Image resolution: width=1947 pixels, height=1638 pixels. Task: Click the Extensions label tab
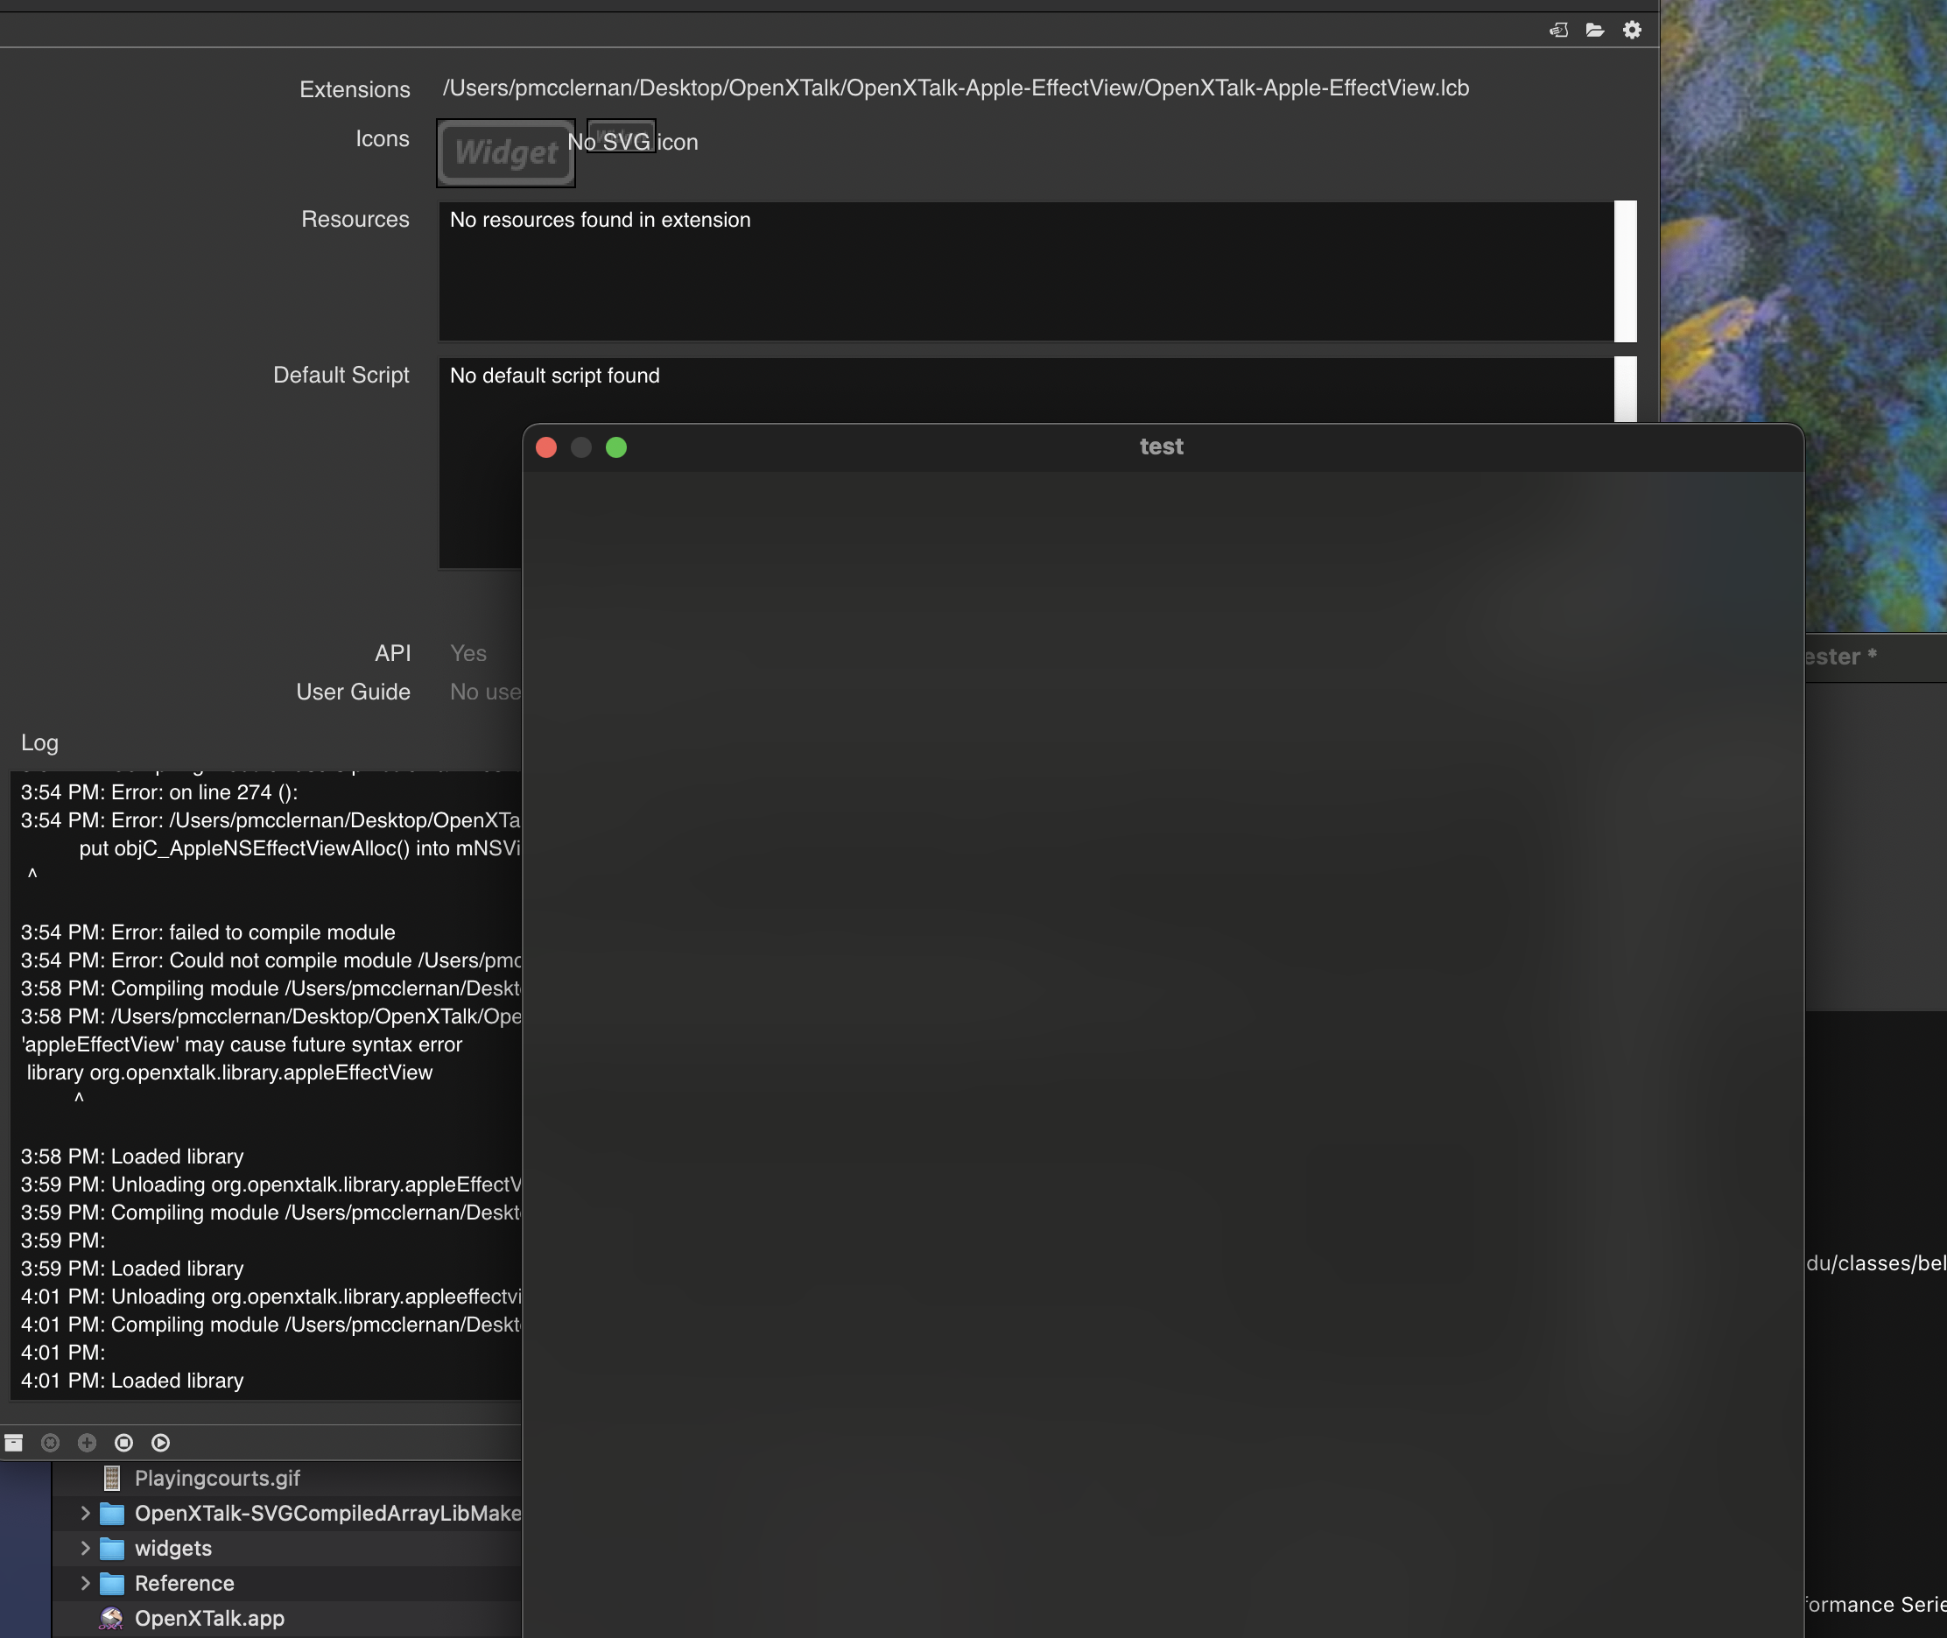[355, 88]
